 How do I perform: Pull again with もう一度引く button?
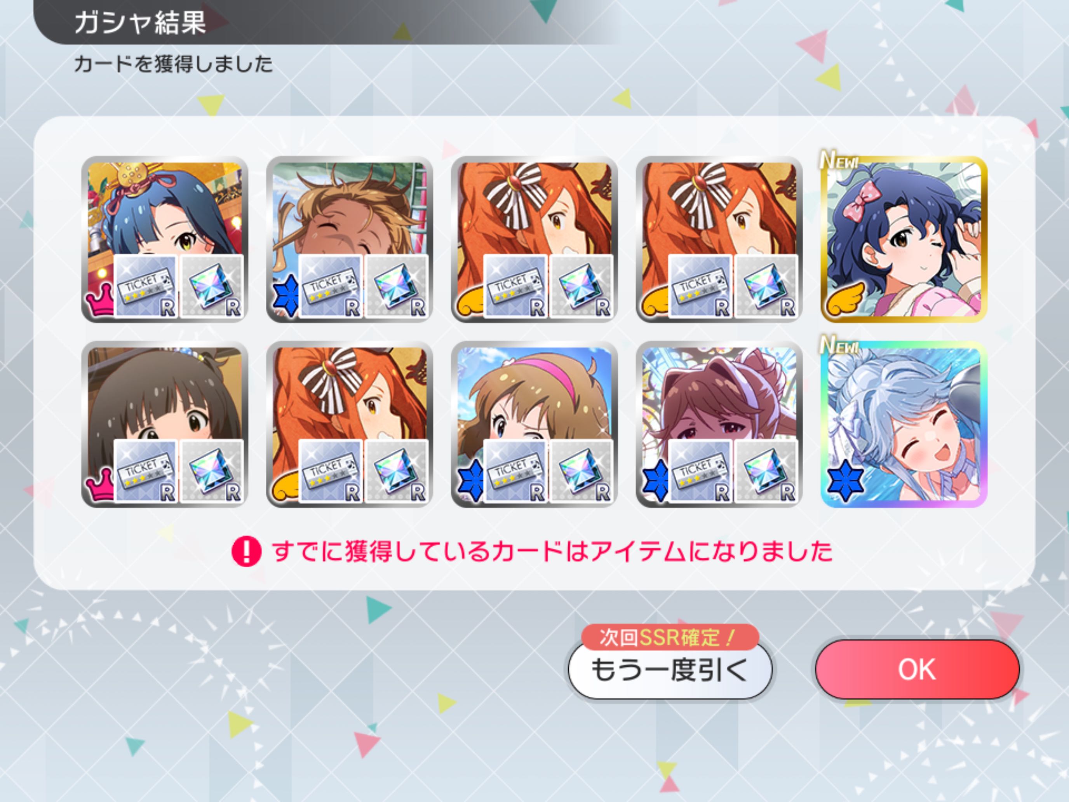tap(670, 670)
